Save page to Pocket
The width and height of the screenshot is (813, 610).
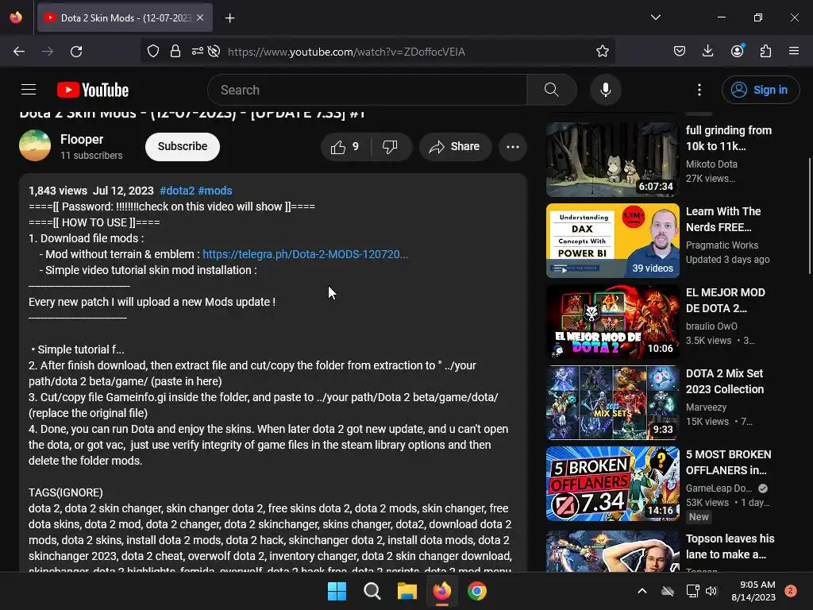680,52
